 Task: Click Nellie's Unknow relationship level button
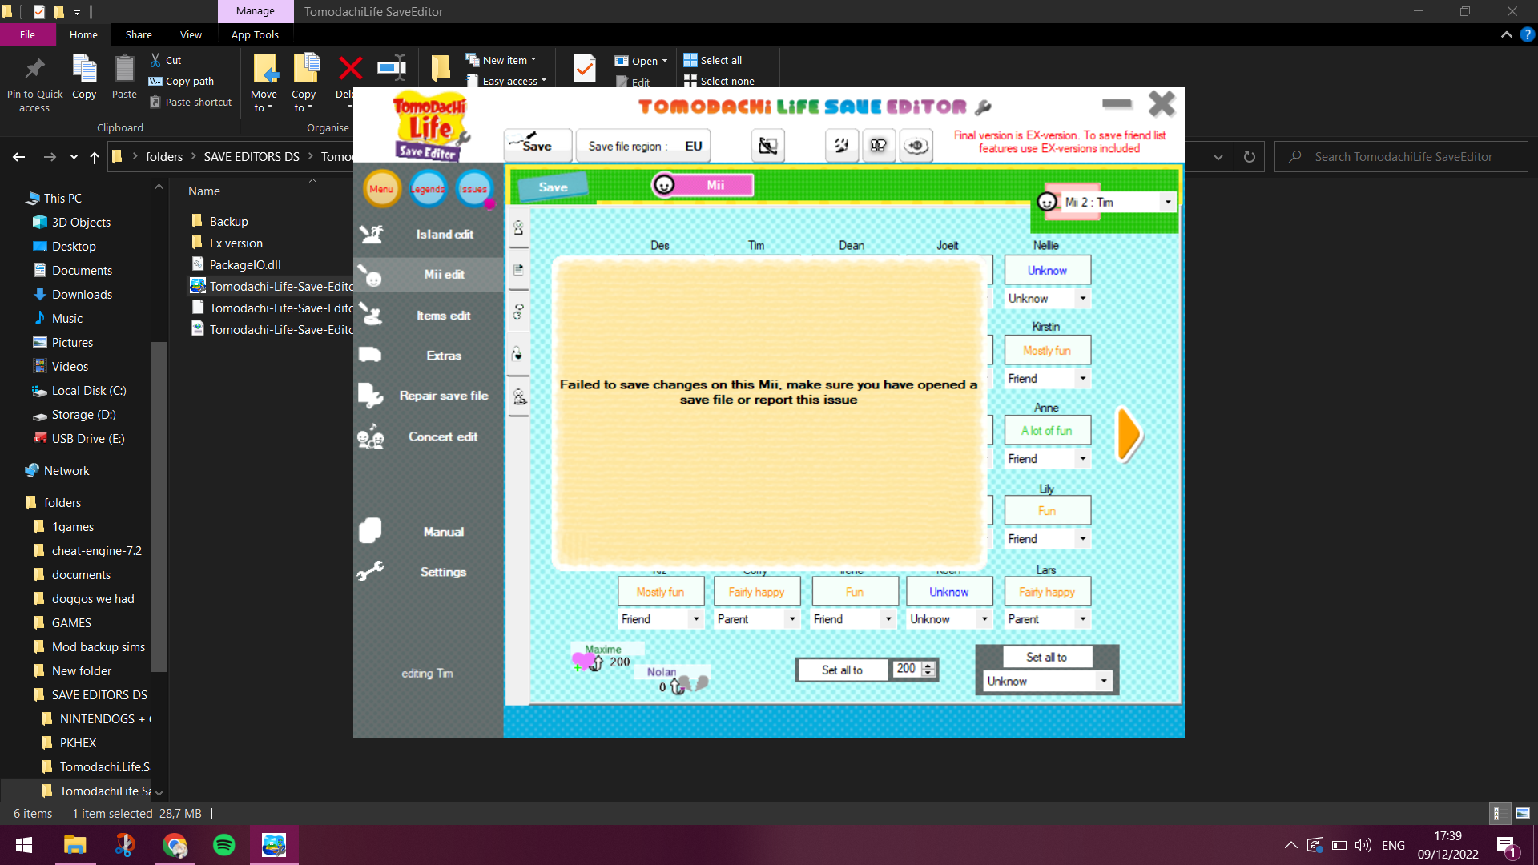click(1047, 270)
